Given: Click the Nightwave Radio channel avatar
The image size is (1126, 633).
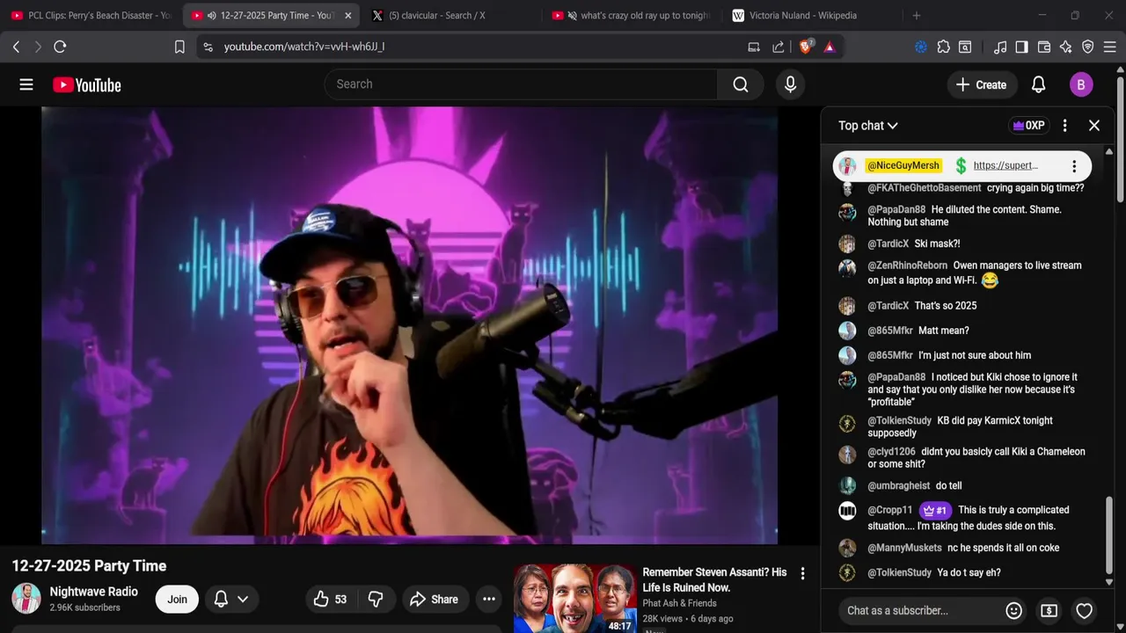Looking at the screenshot, I should coord(26,599).
